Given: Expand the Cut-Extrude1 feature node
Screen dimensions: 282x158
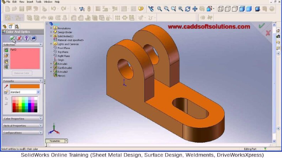Looking at the screenshot, I should [51, 68].
